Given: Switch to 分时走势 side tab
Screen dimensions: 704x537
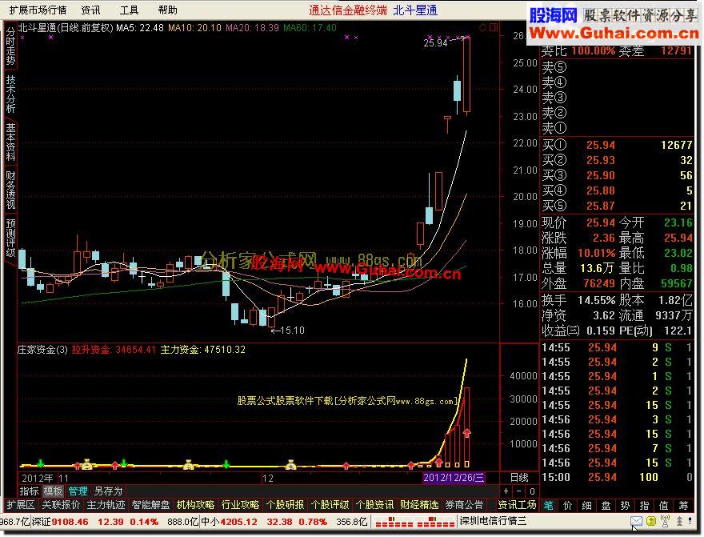Looking at the screenshot, I should [10, 46].
